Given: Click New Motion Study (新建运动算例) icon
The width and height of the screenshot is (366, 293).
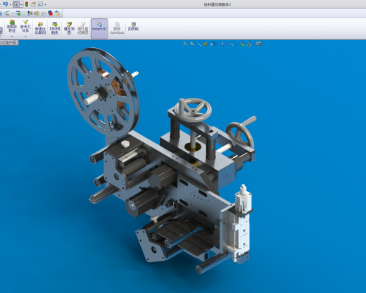Looking at the screenshot, I should tap(40, 28).
